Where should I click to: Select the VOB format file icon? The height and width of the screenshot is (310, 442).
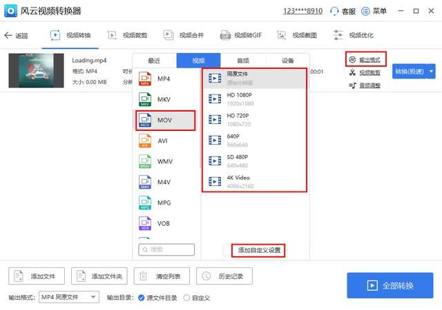point(145,223)
